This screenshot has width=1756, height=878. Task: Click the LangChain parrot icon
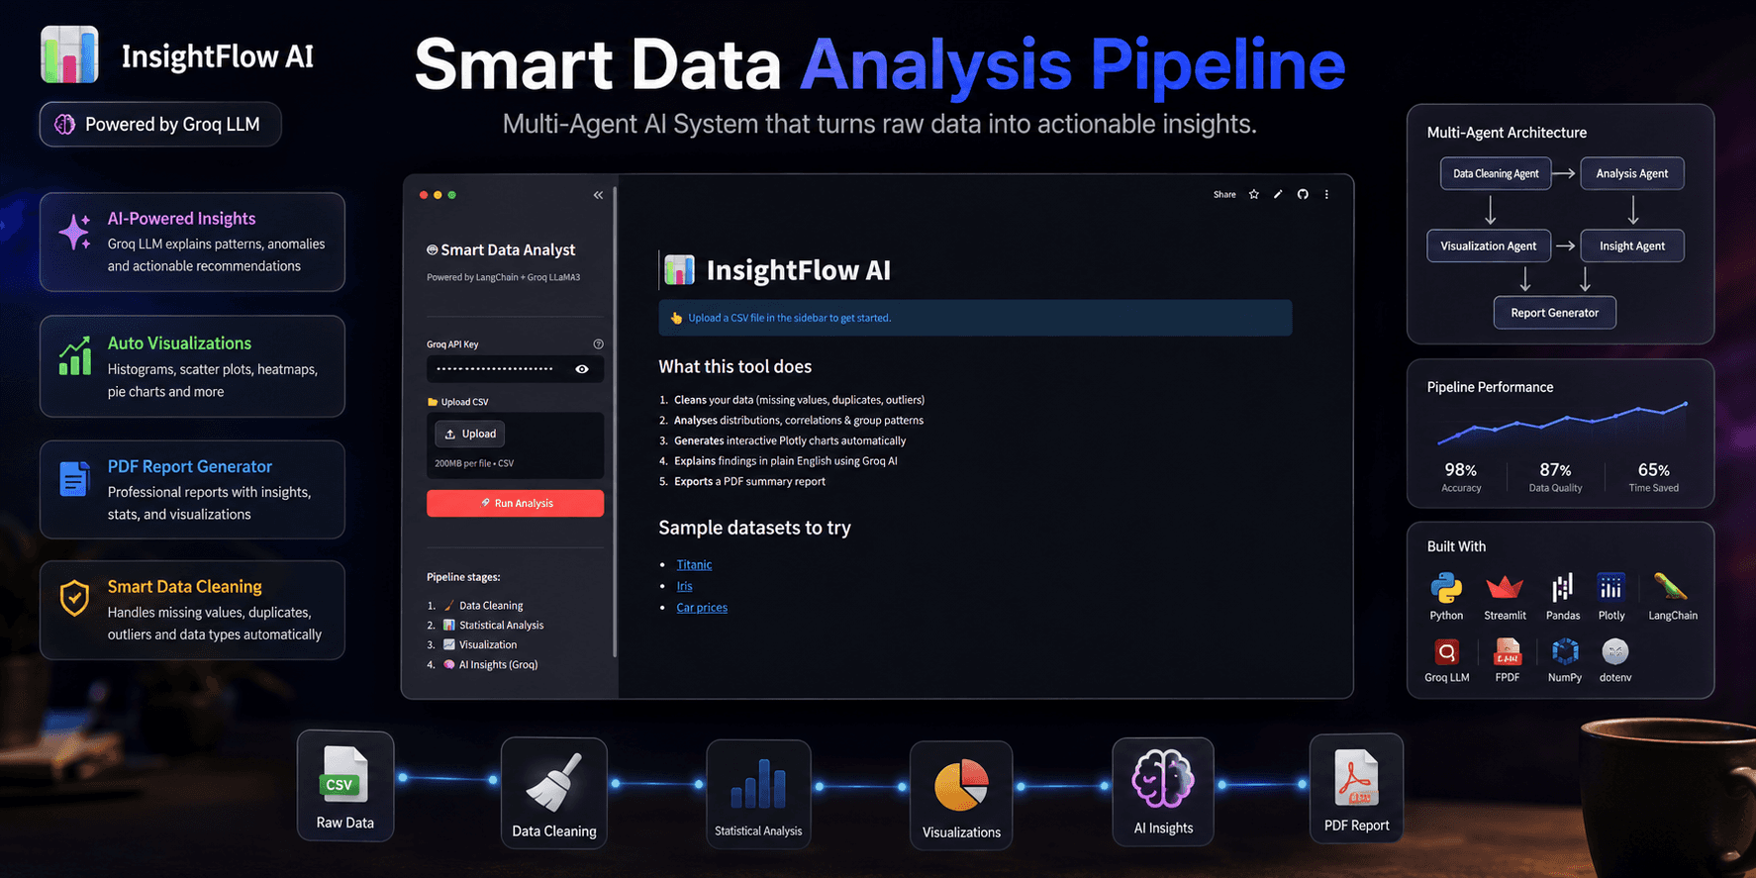[x=1671, y=587]
